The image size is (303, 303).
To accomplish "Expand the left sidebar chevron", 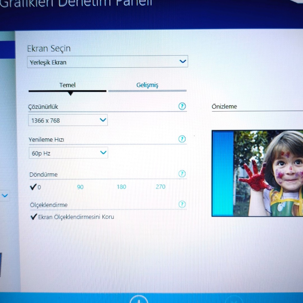I will coord(5,196).
